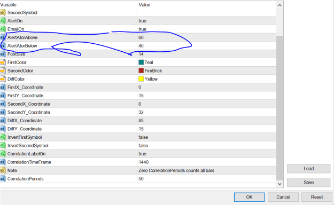Click the integer icon beside DiffX_Coordinate
334x205 pixels.
[x=3, y=121]
